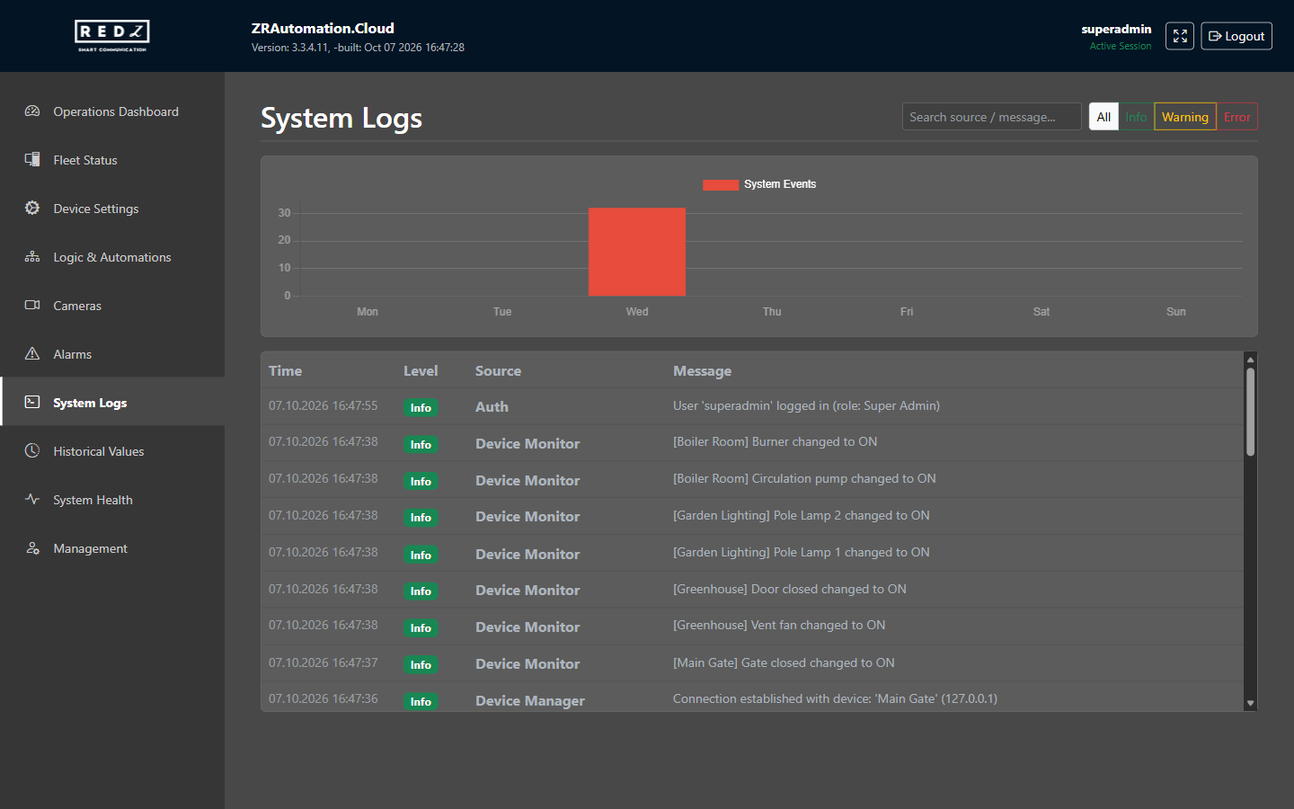Screen dimensions: 1294x809
Task: Click the Logic & Automations diagram icon
Action: point(32,257)
